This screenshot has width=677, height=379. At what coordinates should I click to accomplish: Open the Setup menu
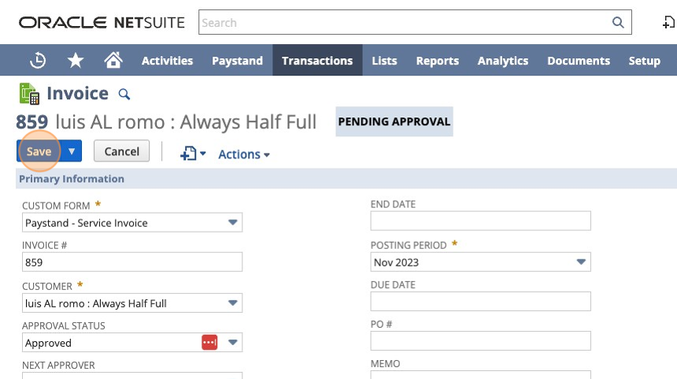(x=644, y=61)
